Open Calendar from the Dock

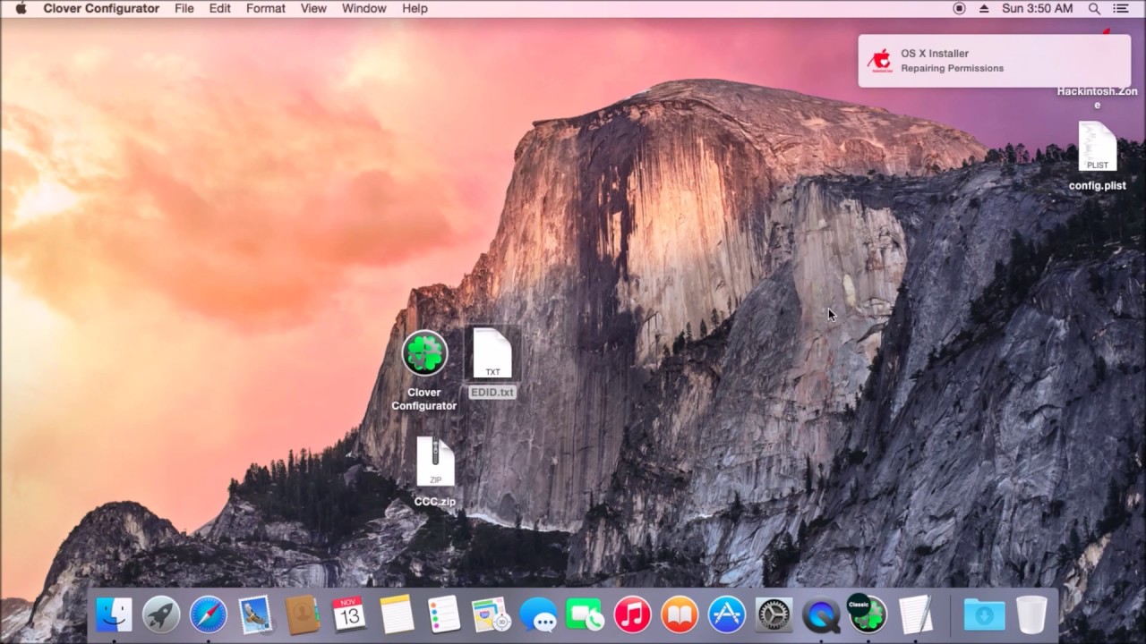tap(349, 614)
